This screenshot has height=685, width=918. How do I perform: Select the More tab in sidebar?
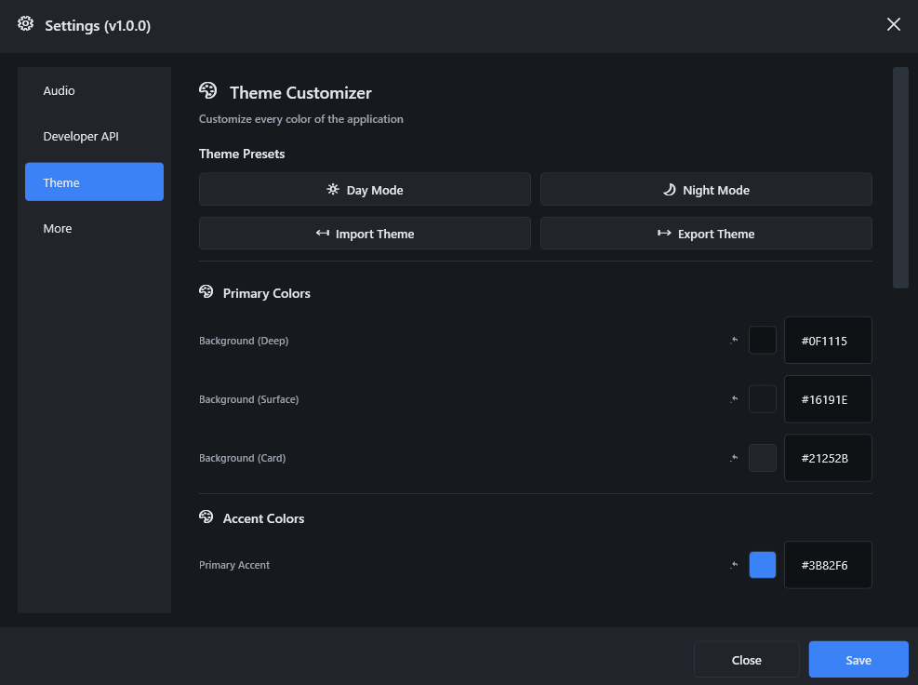pyautogui.click(x=58, y=229)
